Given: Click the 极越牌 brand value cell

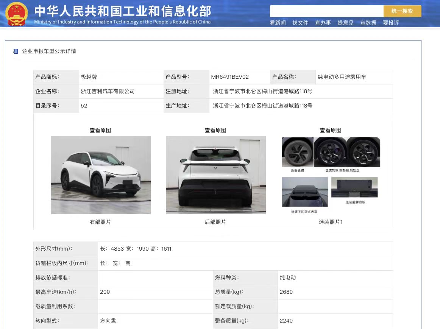Looking at the screenshot, I should tap(89, 77).
